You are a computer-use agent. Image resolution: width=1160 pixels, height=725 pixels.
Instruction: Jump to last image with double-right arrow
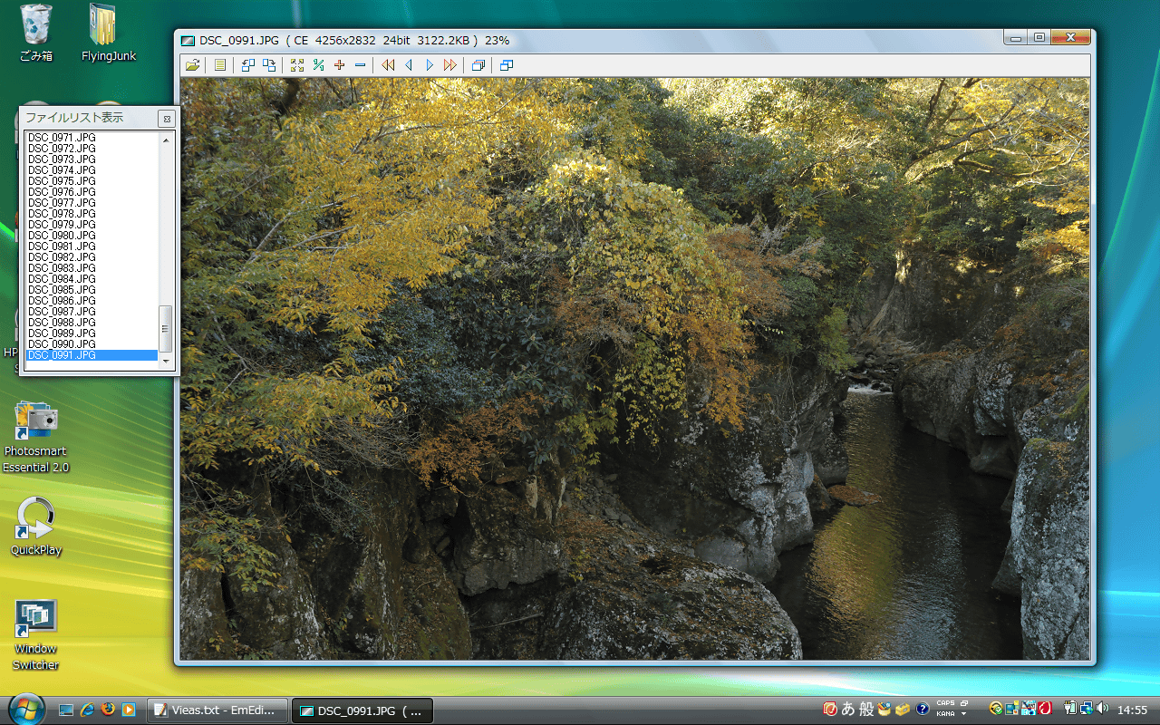tap(450, 65)
